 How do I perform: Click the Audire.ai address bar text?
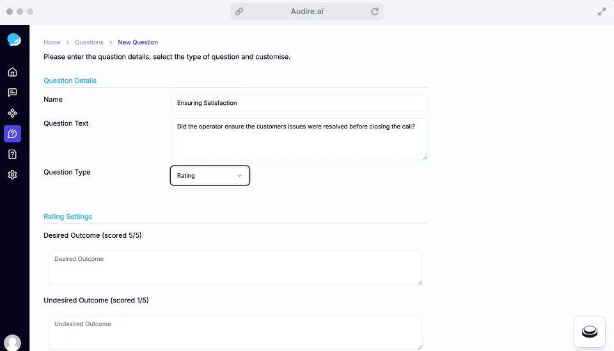tap(307, 12)
